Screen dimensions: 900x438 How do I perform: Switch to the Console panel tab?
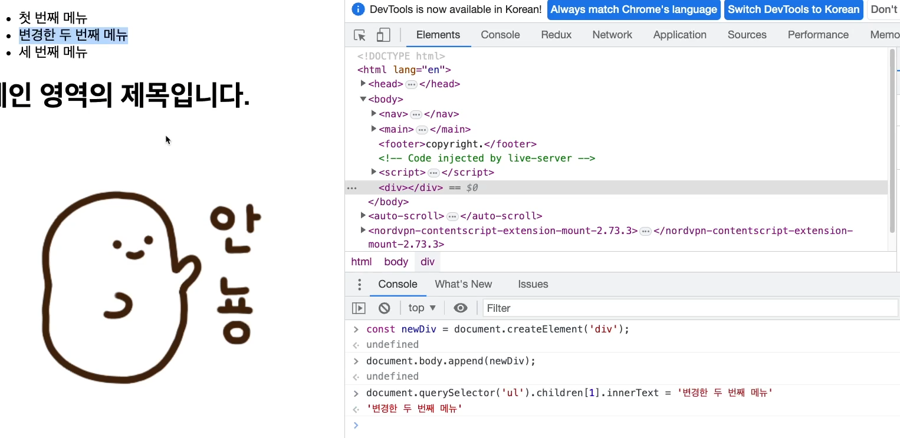pyautogui.click(x=500, y=35)
